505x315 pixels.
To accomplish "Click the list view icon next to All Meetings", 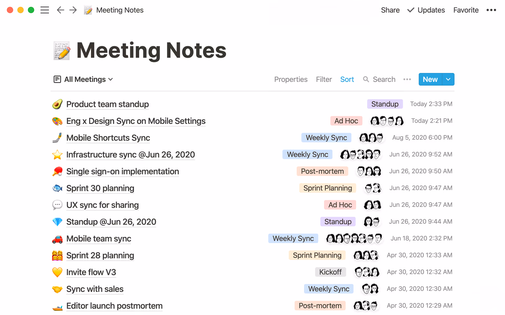I will [57, 79].
